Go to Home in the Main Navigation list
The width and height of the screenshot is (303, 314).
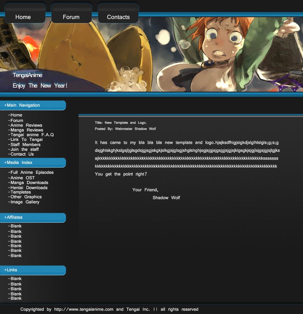15,115
